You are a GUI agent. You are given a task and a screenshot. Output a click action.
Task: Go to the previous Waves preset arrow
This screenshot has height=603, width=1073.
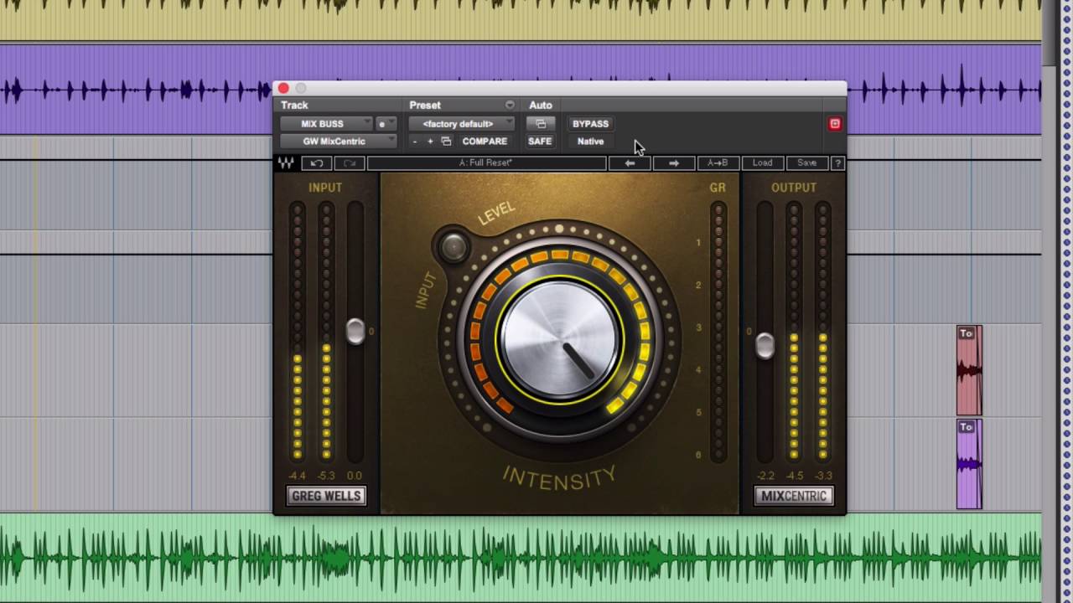coord(630,163)
